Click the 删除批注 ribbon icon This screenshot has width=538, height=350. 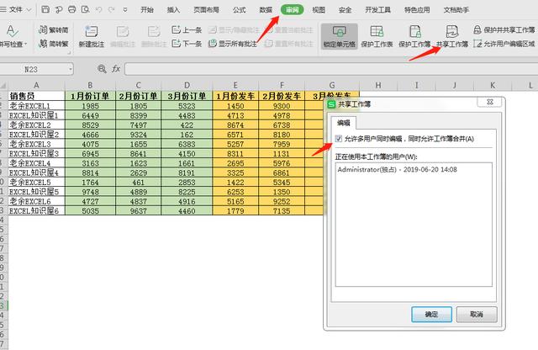(x=154, y=36)
